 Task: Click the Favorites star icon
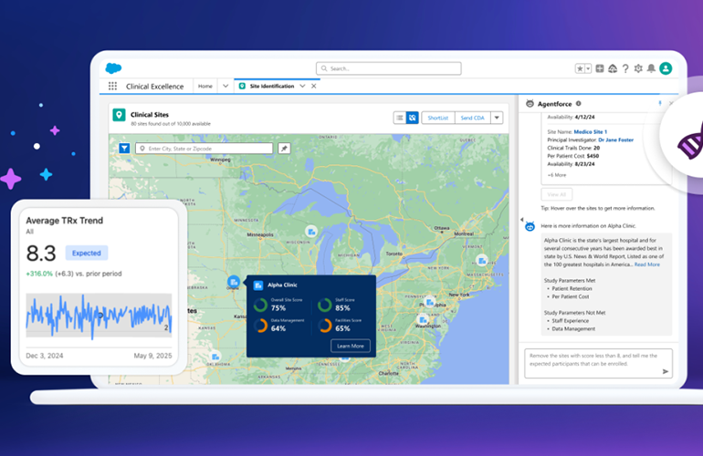[580, 68]
